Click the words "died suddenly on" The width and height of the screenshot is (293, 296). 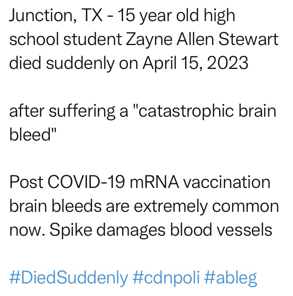74,63
